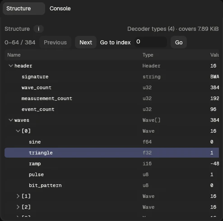Select the sine field row
223x221 pixels.
111,142
